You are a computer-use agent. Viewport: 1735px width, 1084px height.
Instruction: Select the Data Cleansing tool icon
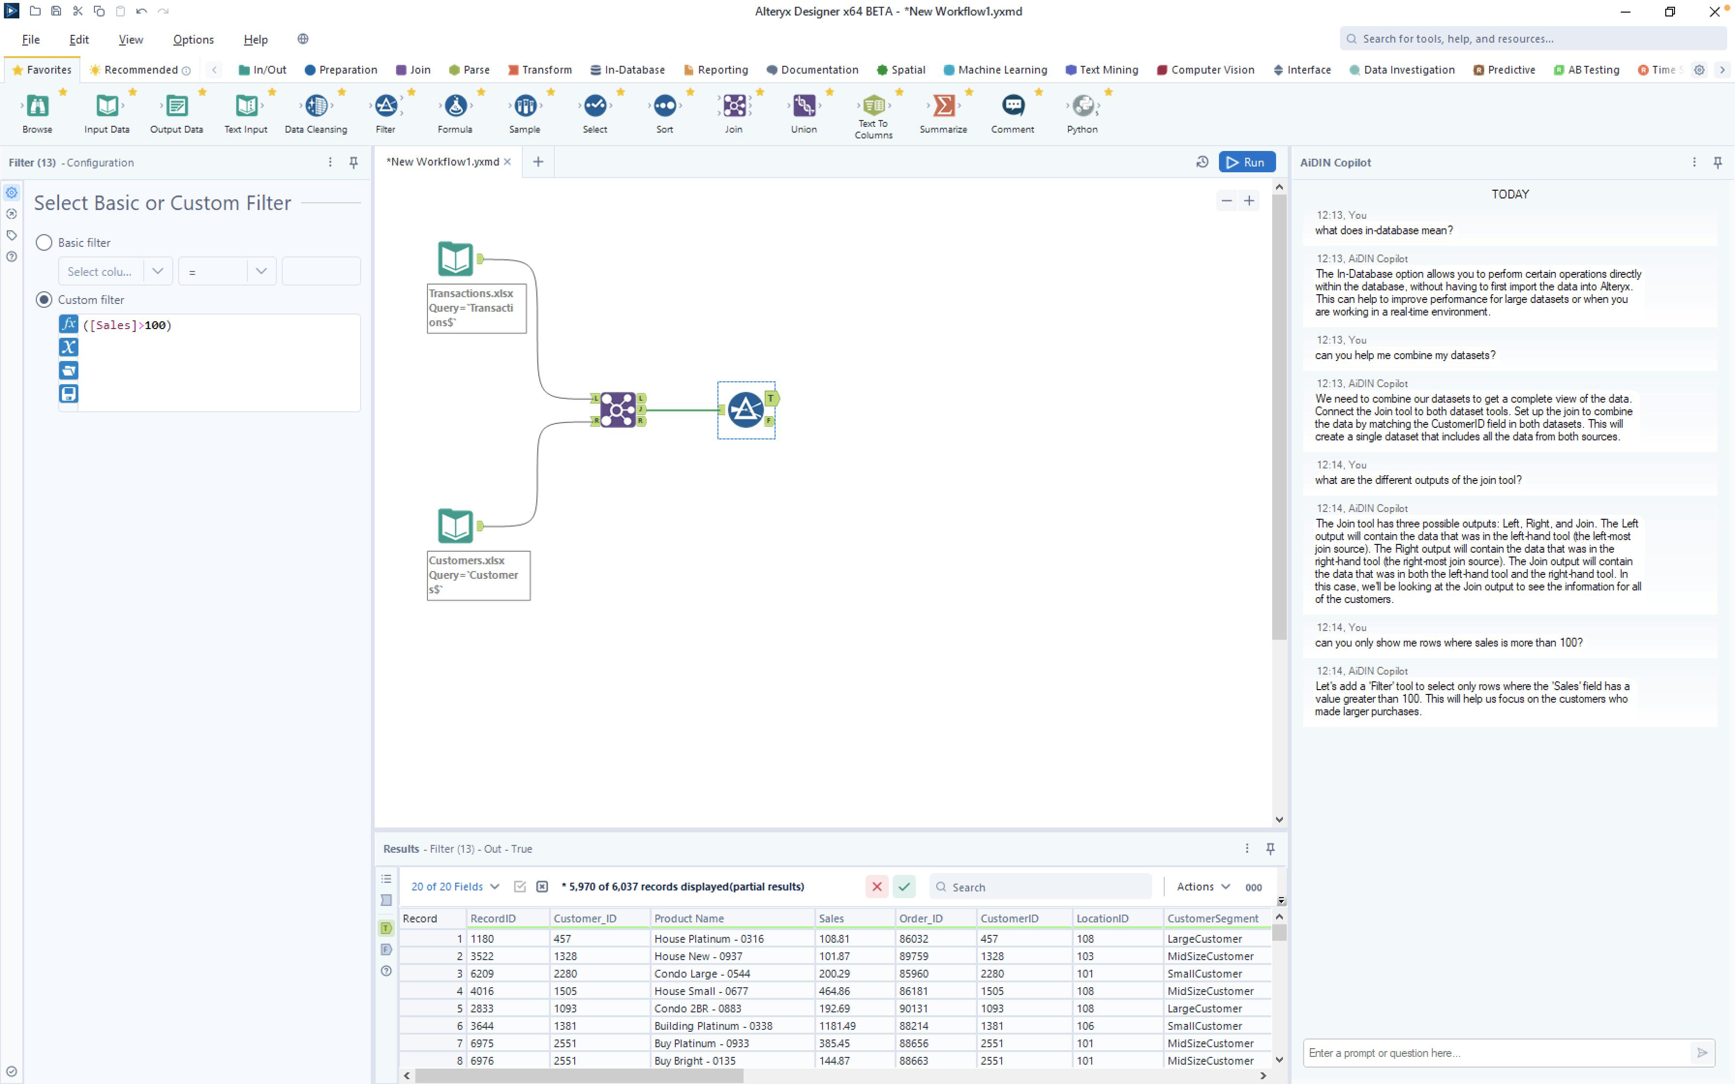[x=316, y=106]
